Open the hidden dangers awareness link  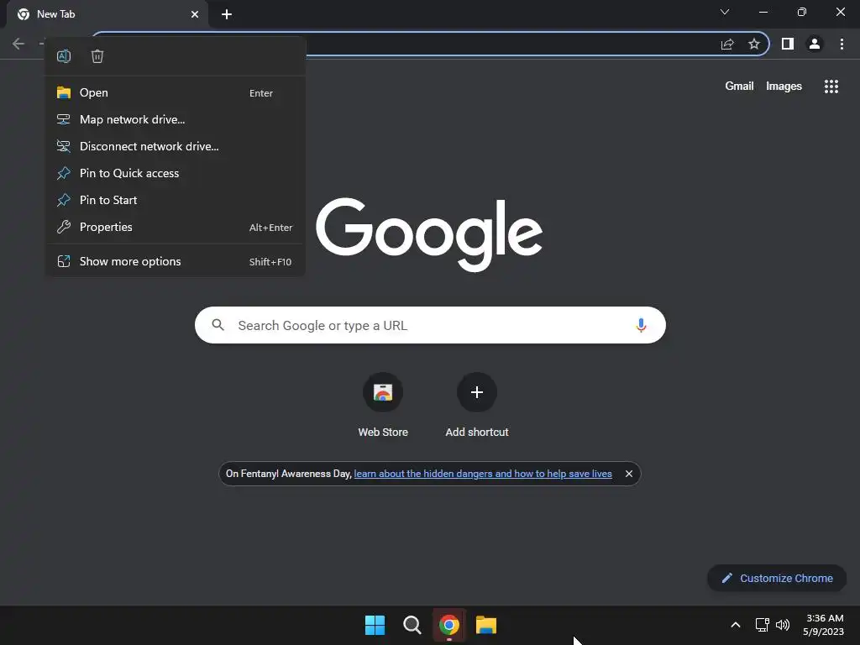483,474
